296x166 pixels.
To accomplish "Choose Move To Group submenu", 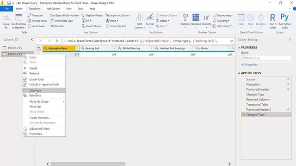I will [44, 101].
